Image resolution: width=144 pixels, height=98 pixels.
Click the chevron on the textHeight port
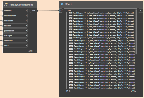point(26,21)
